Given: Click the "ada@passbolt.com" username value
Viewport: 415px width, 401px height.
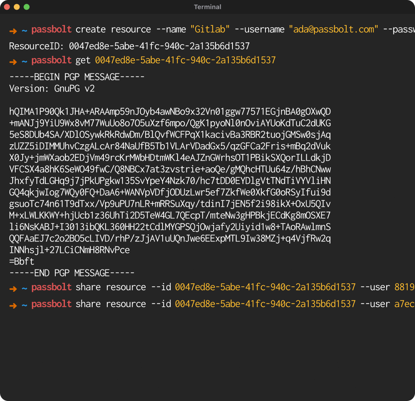Looking at the screenshot, I should [334, 30].
